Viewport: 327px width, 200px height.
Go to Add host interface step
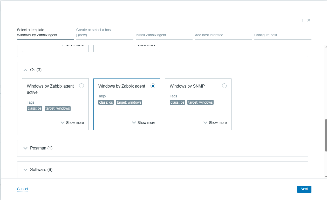223,35
